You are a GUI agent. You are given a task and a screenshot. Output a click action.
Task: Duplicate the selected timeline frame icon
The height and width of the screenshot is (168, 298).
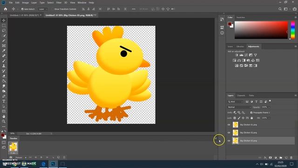pyautogui.click(x=59, y=158)
